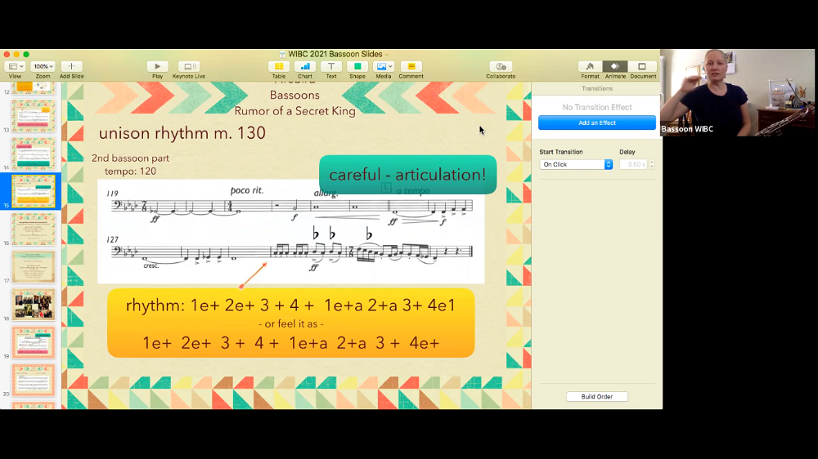
Task: Select slide 17 thumbnail
Action: coord(34,266)
